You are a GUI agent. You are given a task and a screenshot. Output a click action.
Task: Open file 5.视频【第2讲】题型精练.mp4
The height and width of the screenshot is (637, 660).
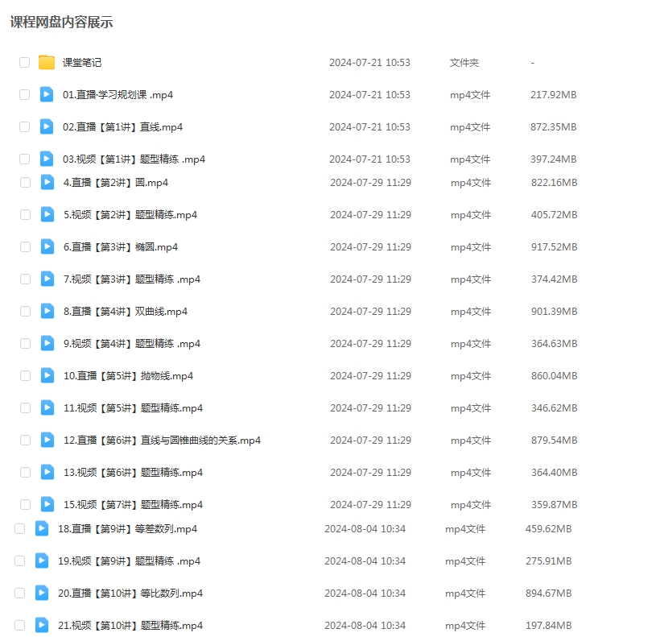coord(130,215)
